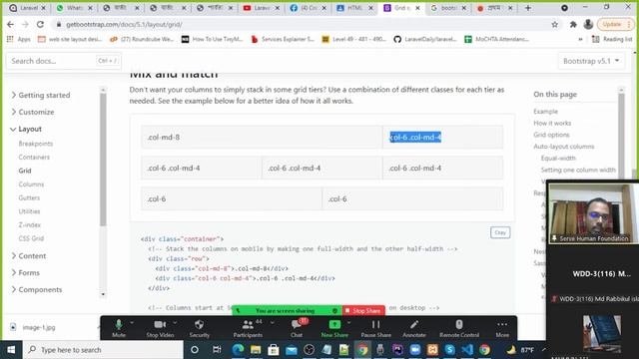Bookmark this page with star icon
The width and height of the screenshot is (639, 359).
555,24
